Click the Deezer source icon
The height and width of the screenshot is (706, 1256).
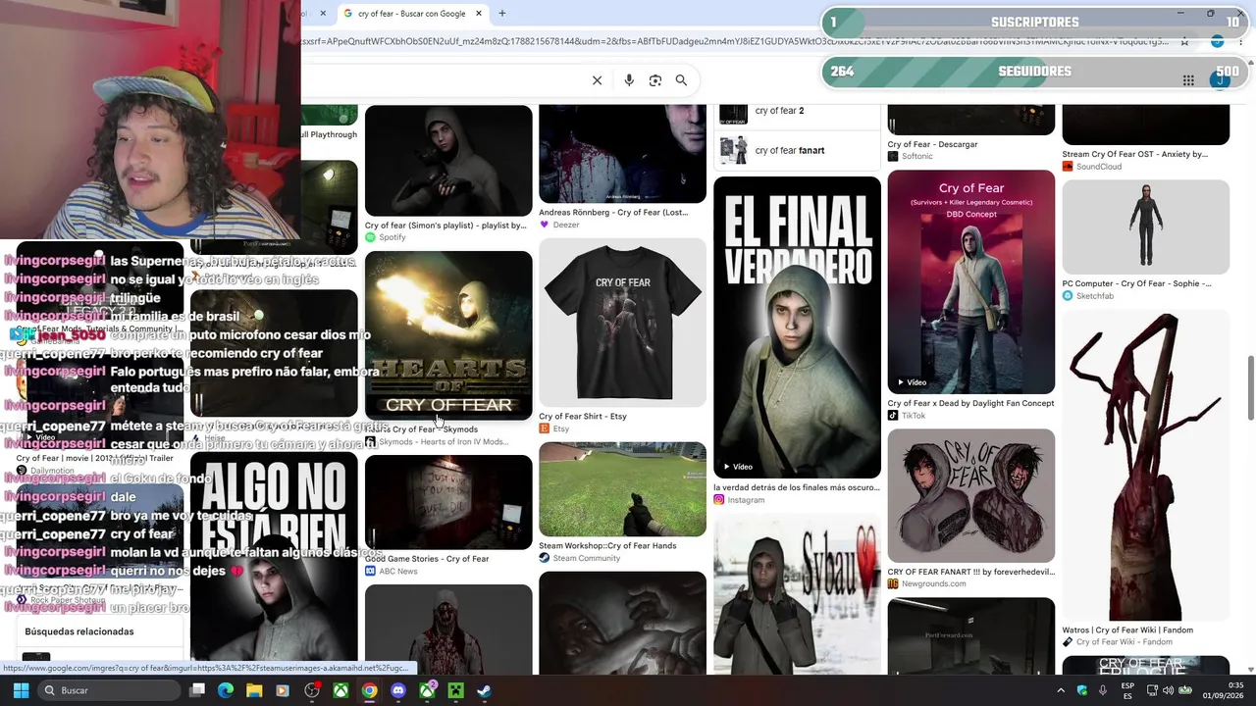545,225
